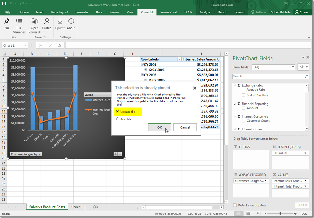The width and height of the screenshot is (314, 218).
Task: Collapse the CY 2006 row
Action: [x=142, y=75]
